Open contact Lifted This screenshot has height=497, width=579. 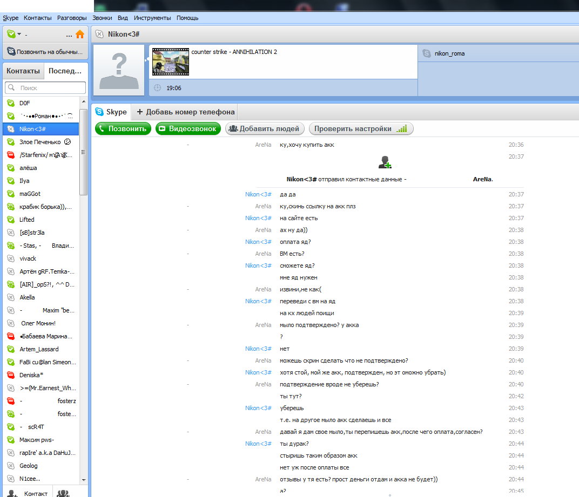point(41,220)
